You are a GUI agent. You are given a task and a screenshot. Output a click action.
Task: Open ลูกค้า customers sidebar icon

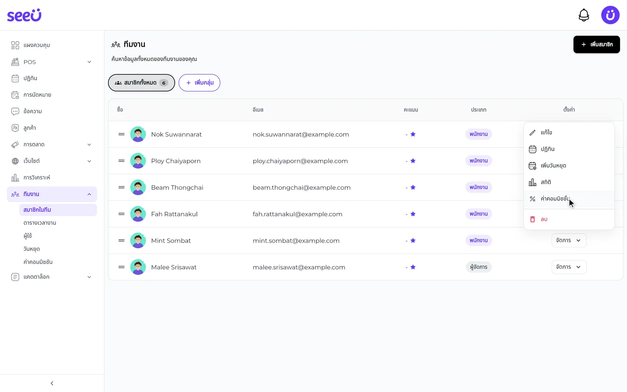(15, 128)
